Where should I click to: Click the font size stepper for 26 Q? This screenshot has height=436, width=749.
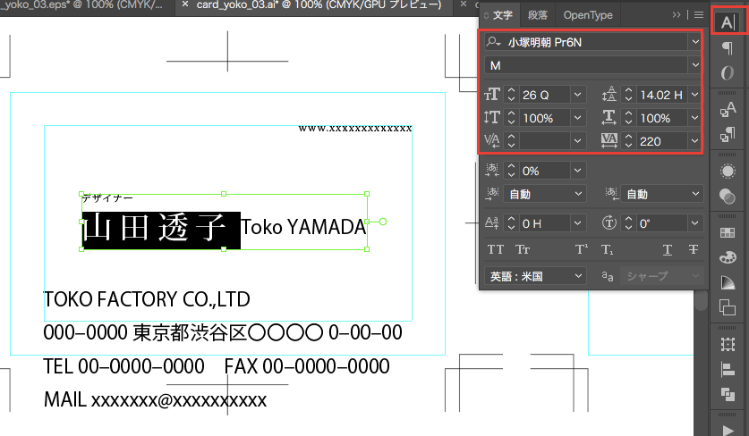[x=512, y=94]
